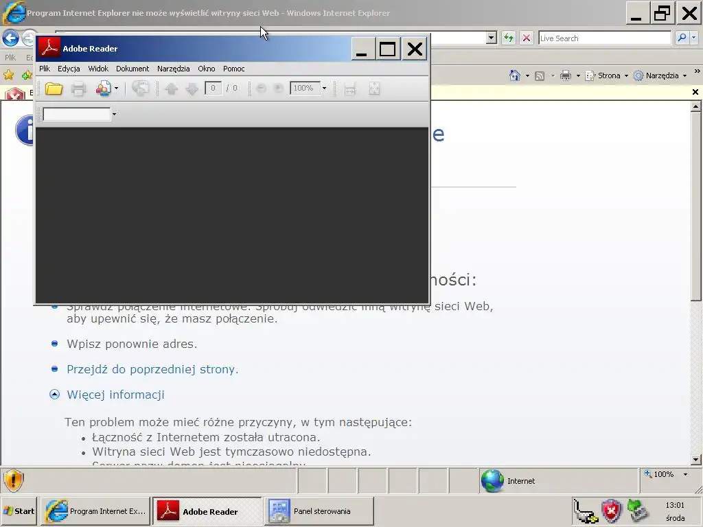Click the RSS feeds icon
Viewport: 703px width, 527px height.
(x=540, y=75)
